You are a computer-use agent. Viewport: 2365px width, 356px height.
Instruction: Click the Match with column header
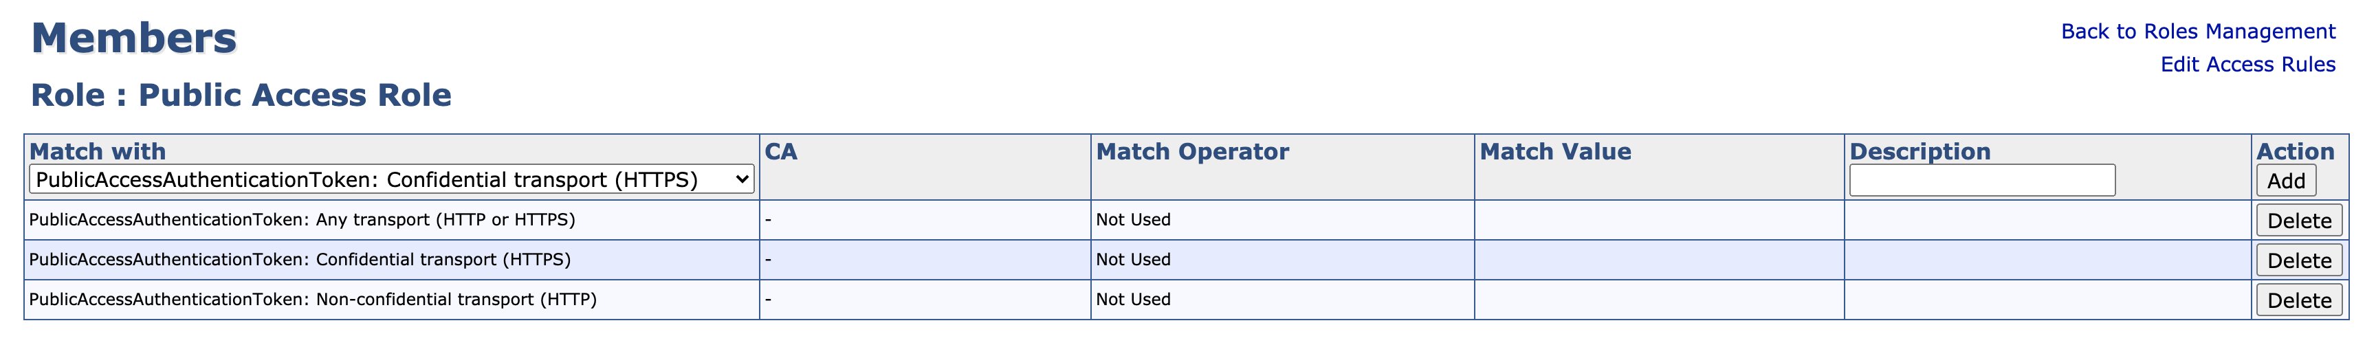[98, 151]
